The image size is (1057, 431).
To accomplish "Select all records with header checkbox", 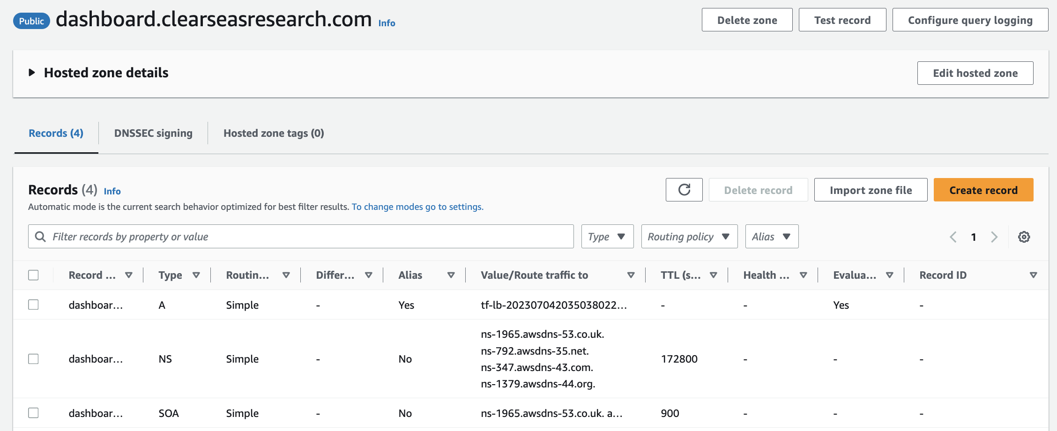I will pyautogui.click(x=33, y=275).
